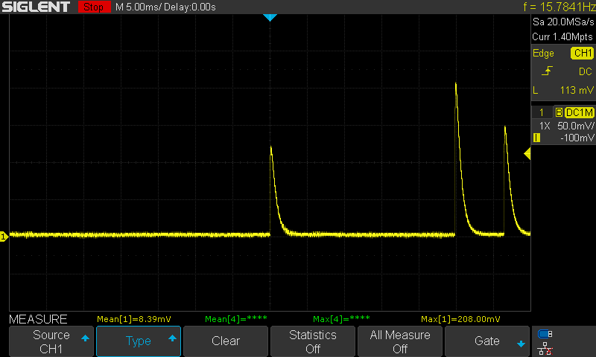
Task: Click the up arrow on Source softkey
Action: click(x=85, y=338)
